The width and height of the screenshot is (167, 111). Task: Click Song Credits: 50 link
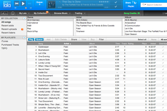point(132,13)
